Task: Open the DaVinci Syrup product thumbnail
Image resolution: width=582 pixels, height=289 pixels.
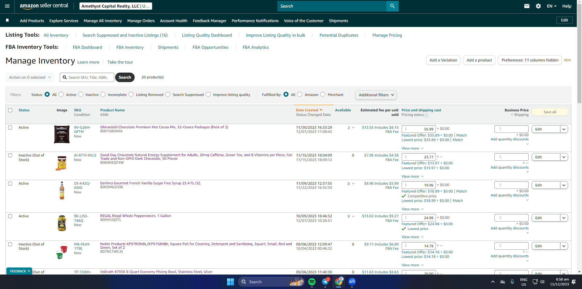Action: 62,191
